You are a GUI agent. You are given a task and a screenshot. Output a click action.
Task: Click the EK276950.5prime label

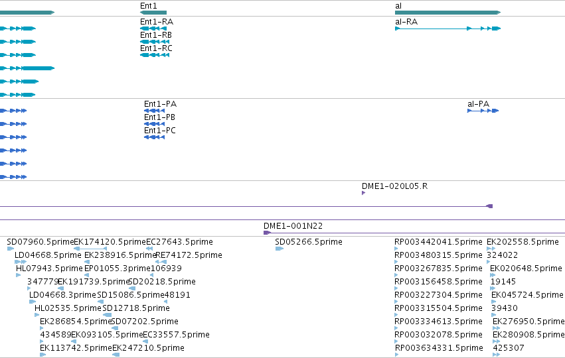click(x=528, y=322)
